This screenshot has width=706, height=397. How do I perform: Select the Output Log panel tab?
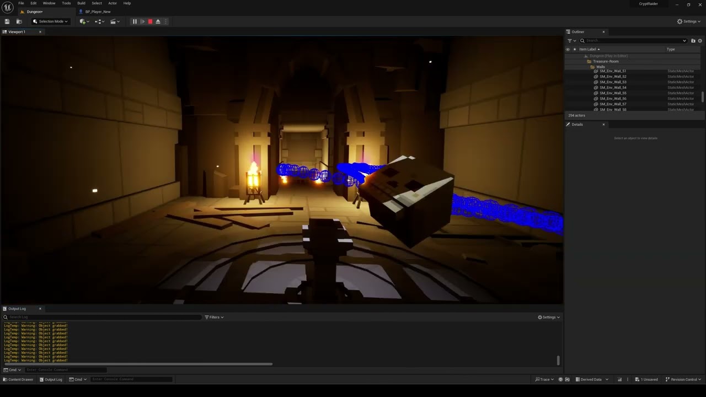click(17, 309)
